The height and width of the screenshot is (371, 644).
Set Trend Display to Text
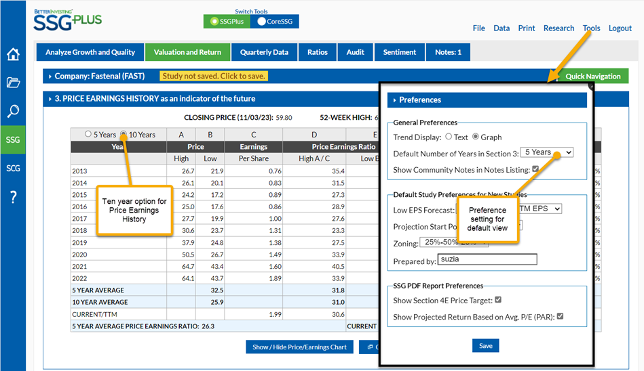tap(449, 137)
